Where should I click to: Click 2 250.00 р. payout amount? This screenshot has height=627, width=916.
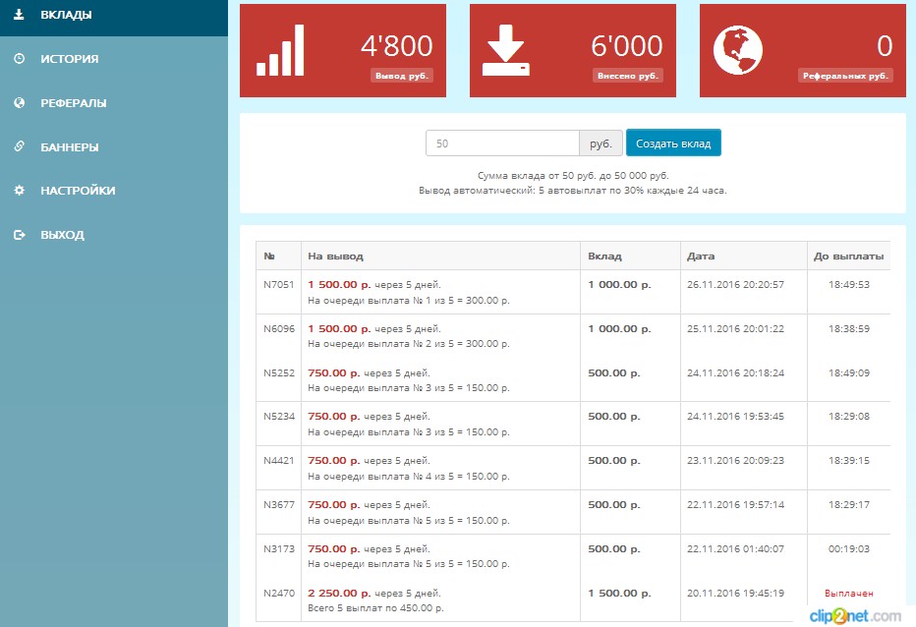click(339, 593)
